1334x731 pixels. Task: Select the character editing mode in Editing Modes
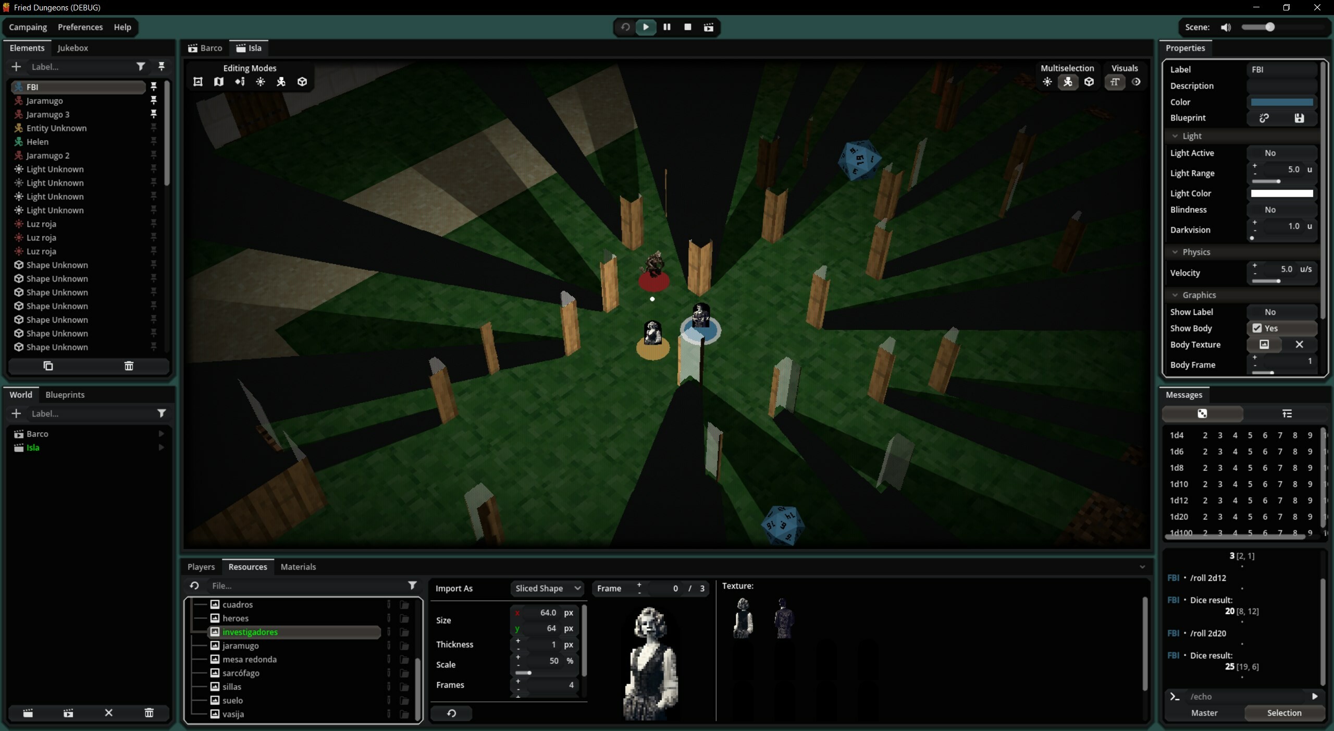pos(281,82)
